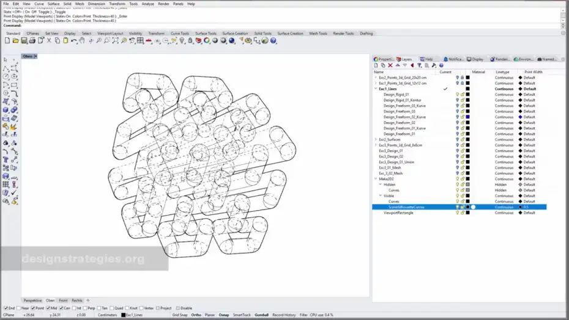Select the Pan hand tool
Viewport: 569px width, 320px height.
[83, 40]
